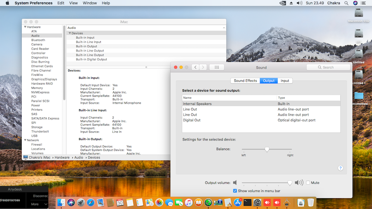Viewport: 372px width, 209px height.
Task: Open FaceTime in the Dock
Action: tap(179, 202)
